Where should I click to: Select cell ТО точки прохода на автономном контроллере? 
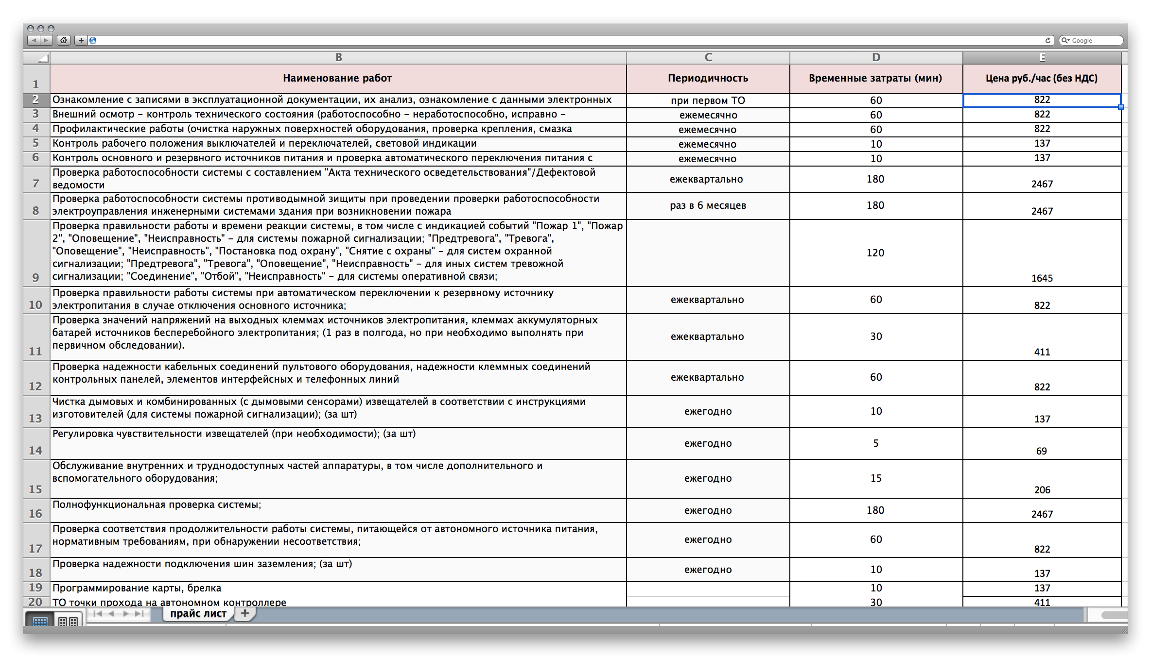pyautogui.click(x=338, y=602)
